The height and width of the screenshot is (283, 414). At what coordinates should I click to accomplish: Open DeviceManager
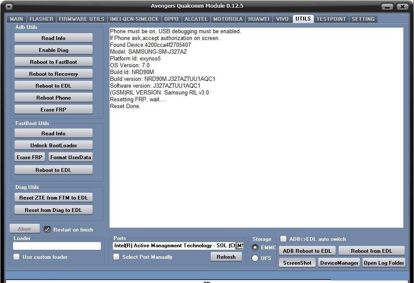click(x=339, y=263)
